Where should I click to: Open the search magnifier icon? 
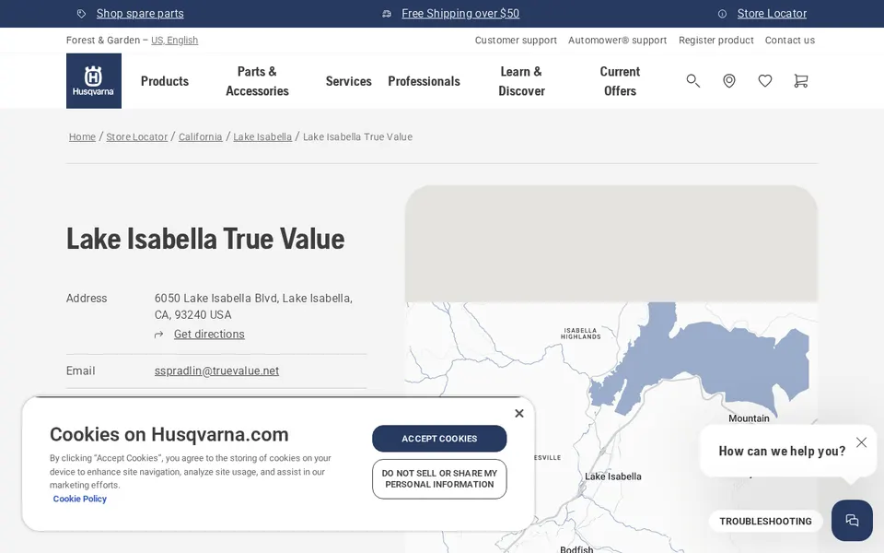coord(692,81)
